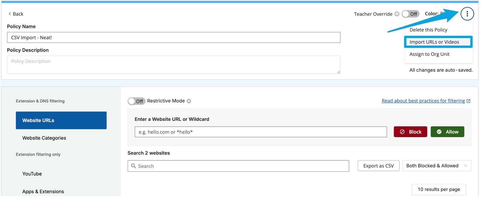481x209 pixels.
Task: Open the three-dot policy options menu
Action: point(467,14)
